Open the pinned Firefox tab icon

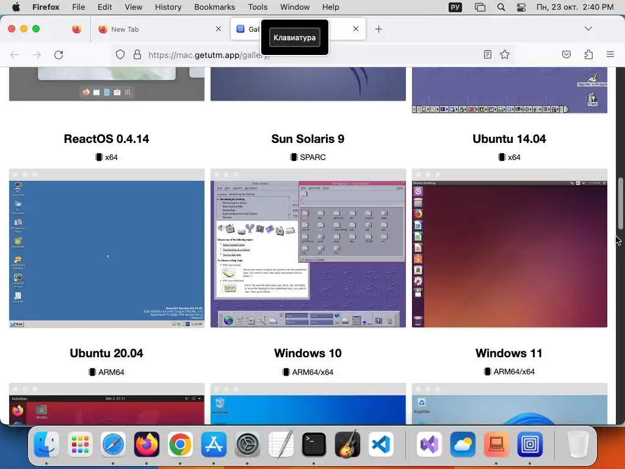[77, 29]
